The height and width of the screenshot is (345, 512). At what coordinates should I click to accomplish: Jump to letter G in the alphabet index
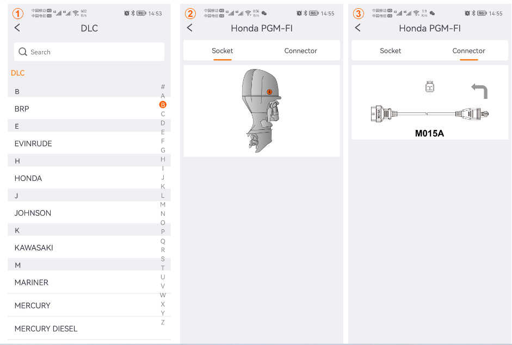[x=163, y=150]
